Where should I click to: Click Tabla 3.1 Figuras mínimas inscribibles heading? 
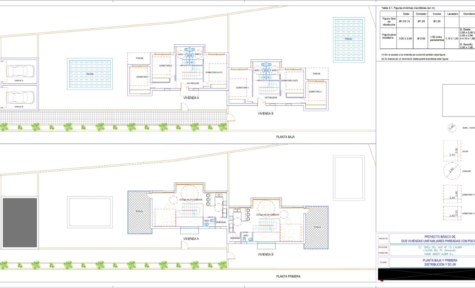pyautogui.click(x=408, y=8)
